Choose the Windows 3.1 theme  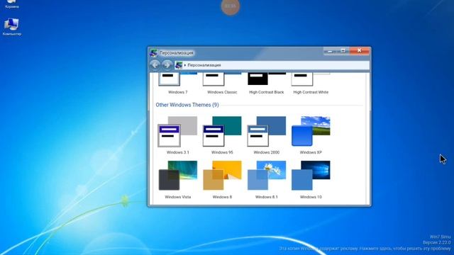click(177, 135)
